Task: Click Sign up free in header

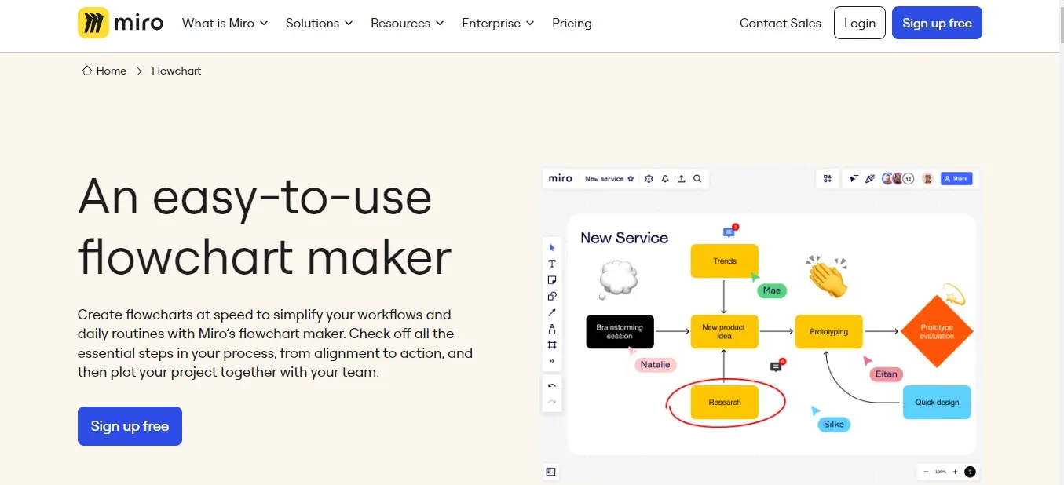Action: click(937, 23)
